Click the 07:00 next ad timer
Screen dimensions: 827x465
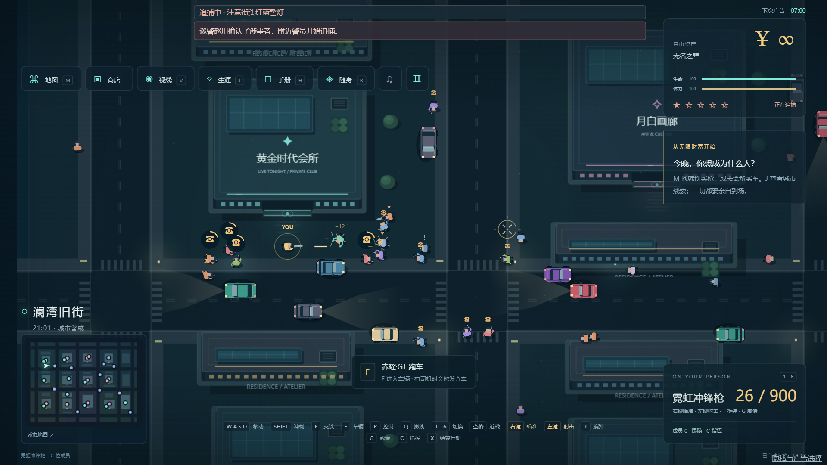798,11
